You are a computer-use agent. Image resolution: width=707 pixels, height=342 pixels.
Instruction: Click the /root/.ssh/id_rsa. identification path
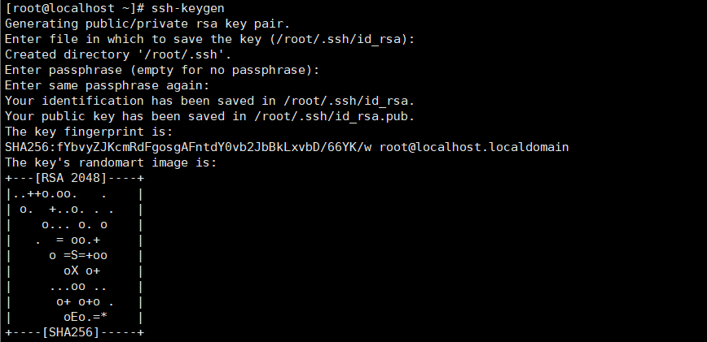point(347,101)
